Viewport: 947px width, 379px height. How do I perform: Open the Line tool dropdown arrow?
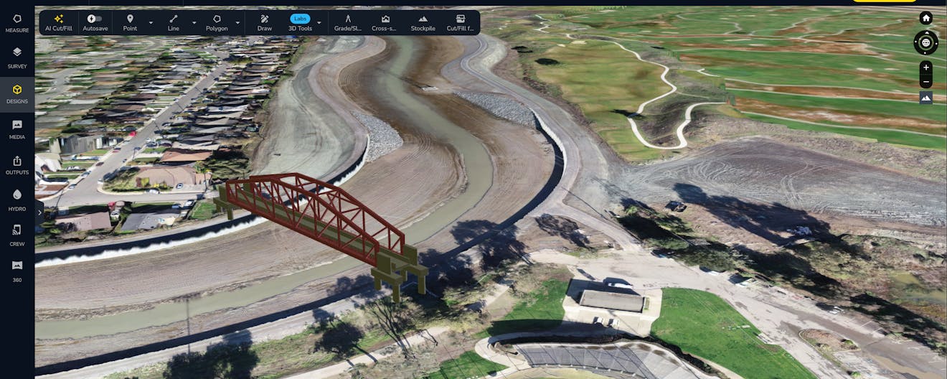tap(194, 23)
